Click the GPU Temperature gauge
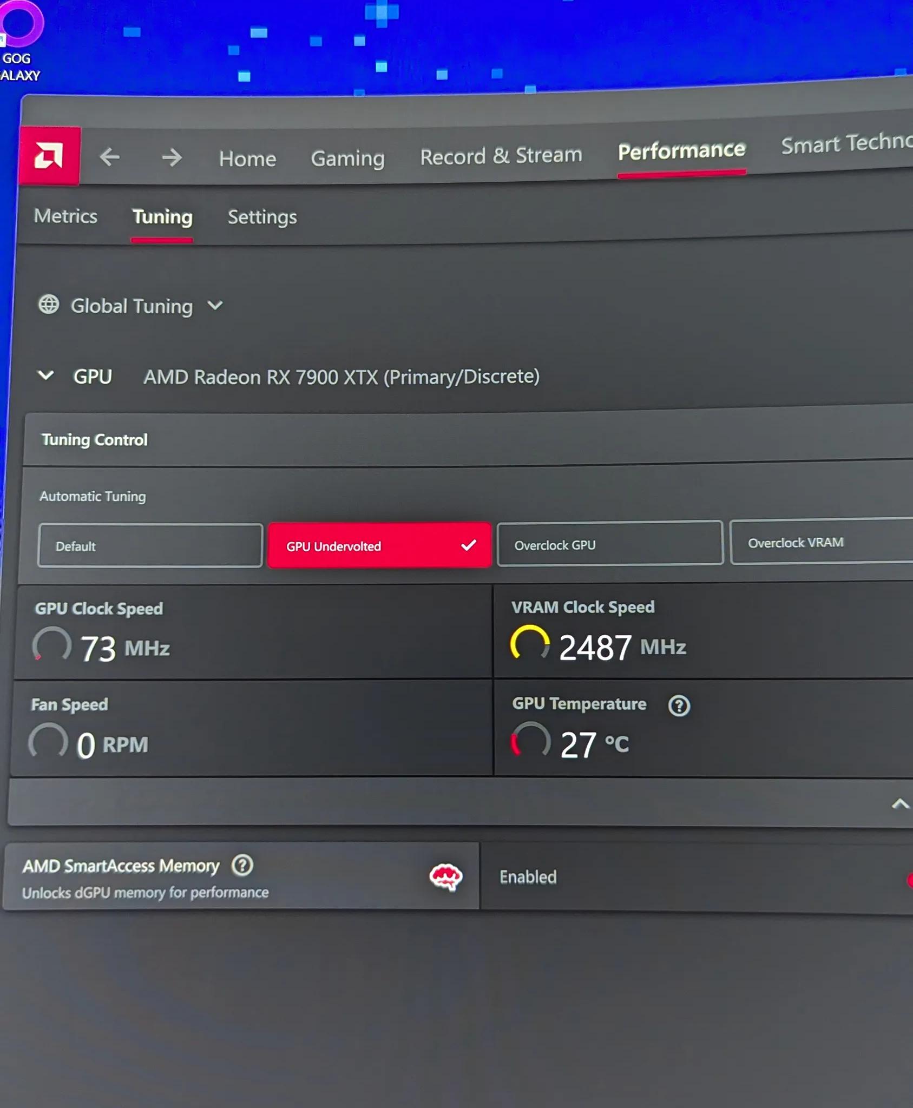The width and height of the screenshot is (913, 1108). 531,740
